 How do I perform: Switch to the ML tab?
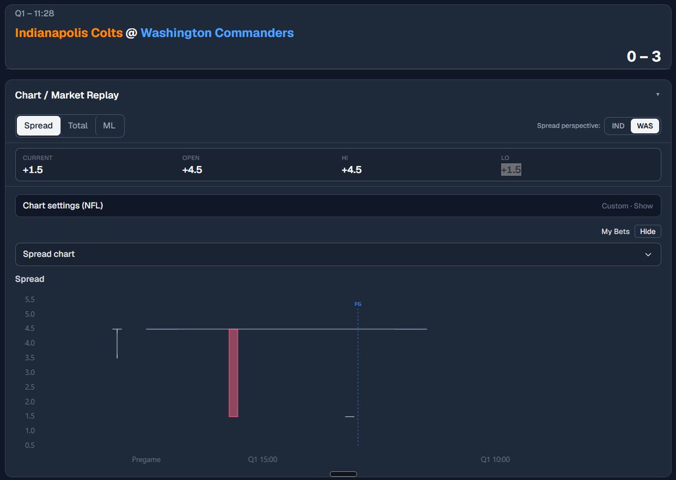pos(109,125)
